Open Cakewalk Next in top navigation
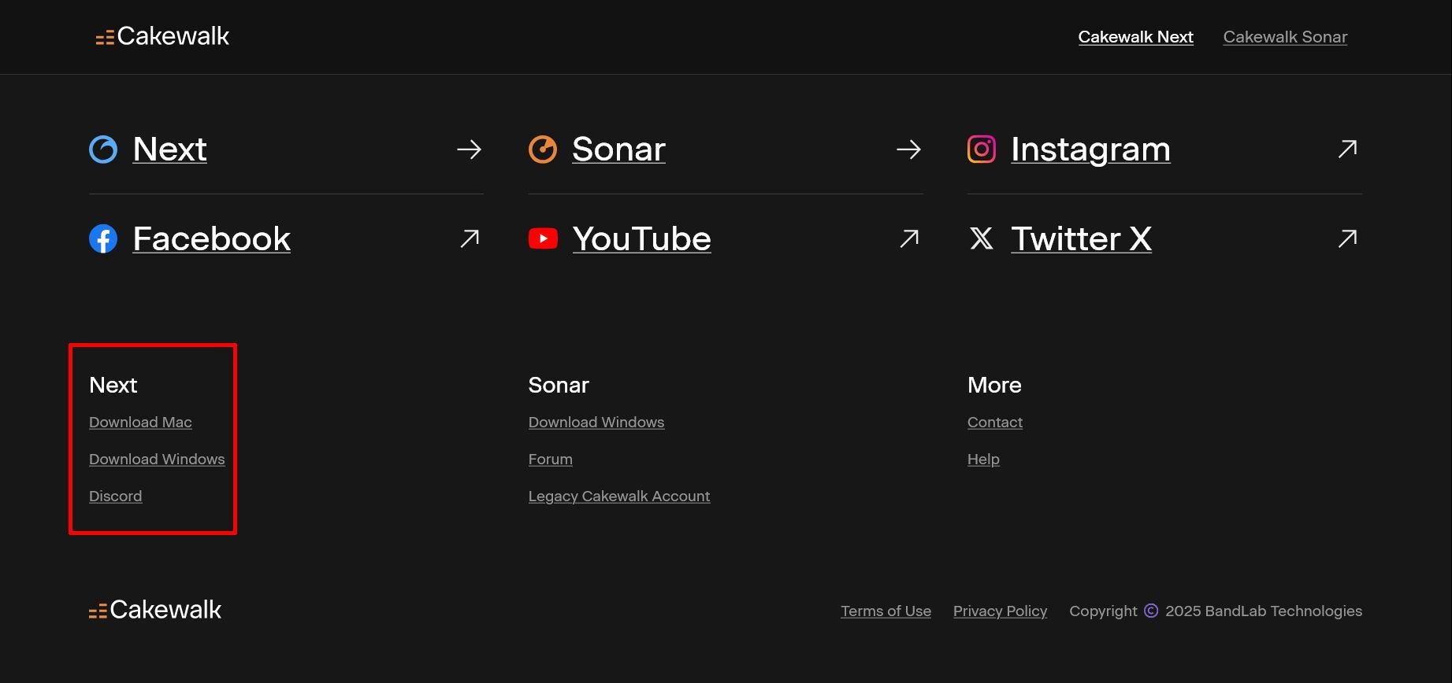This screenshot has height=683, width=1452. click(x=1135, y=37)
